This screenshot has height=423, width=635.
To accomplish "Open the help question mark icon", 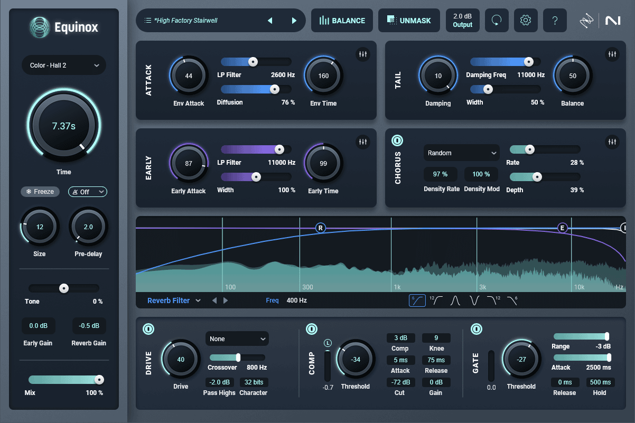I will [555, 21].
